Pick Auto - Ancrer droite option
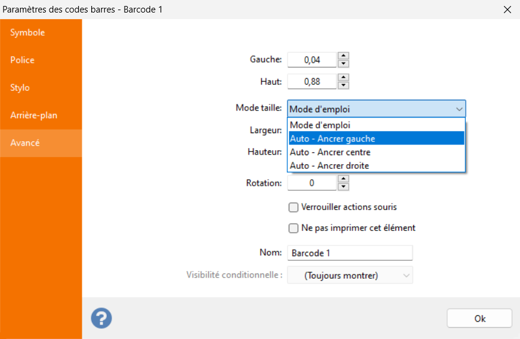 pos(376,165)
